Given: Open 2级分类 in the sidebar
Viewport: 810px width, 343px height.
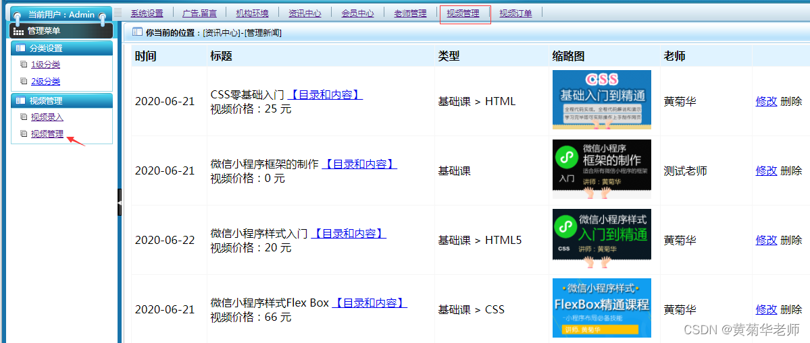Looking at the screenshot, I should (x=45, y=82).
